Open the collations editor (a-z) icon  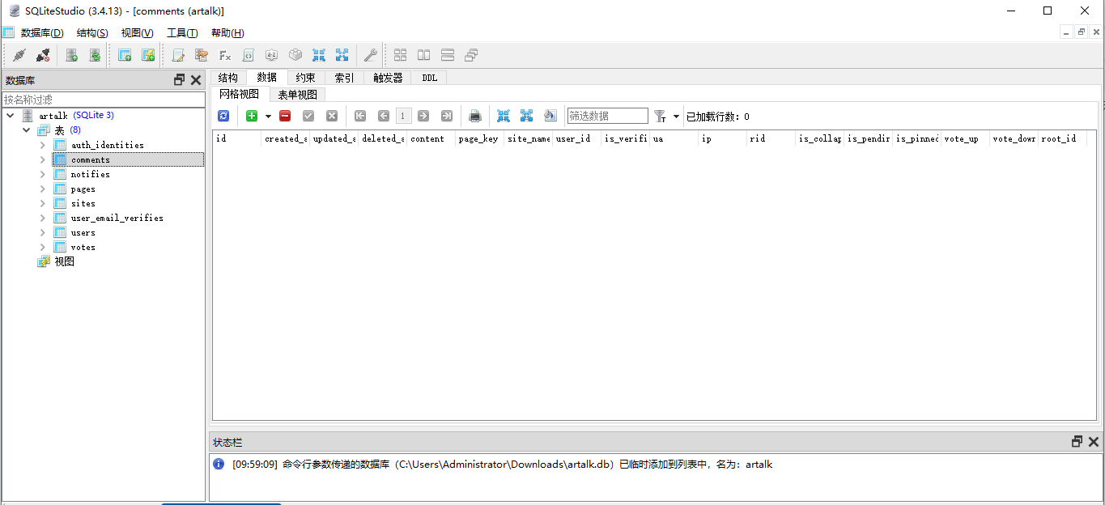272,55
